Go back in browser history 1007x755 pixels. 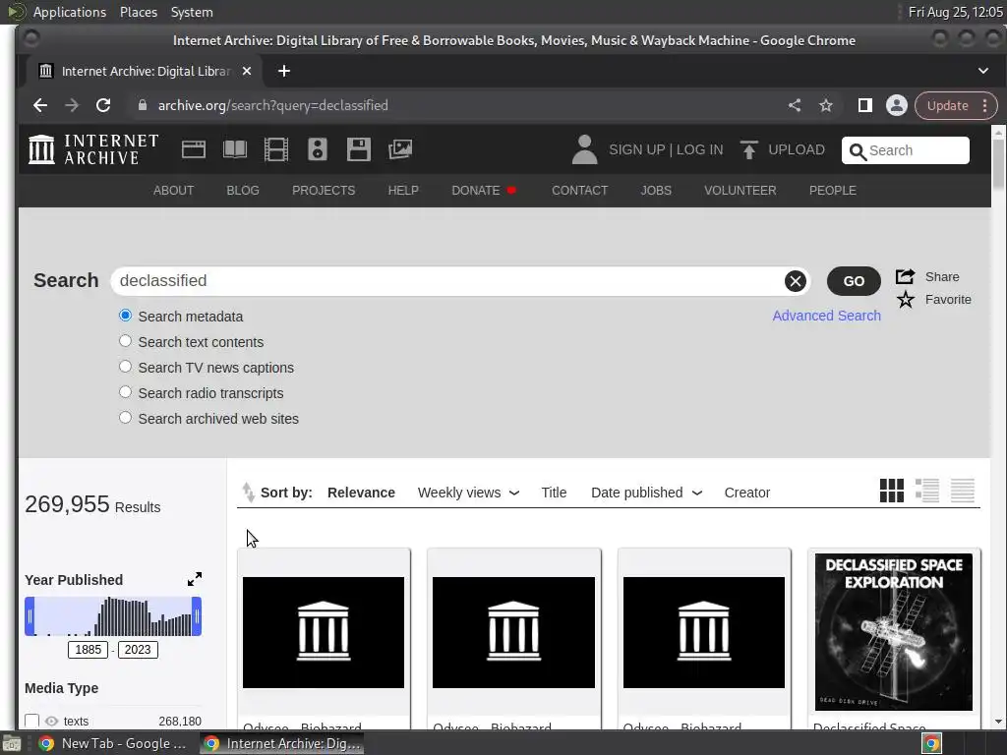point(39,105)
